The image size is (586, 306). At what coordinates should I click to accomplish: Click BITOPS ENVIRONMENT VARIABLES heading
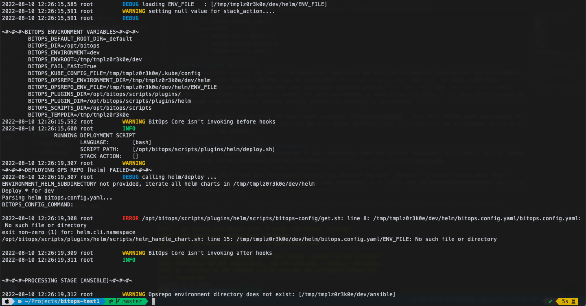[70, 32]
